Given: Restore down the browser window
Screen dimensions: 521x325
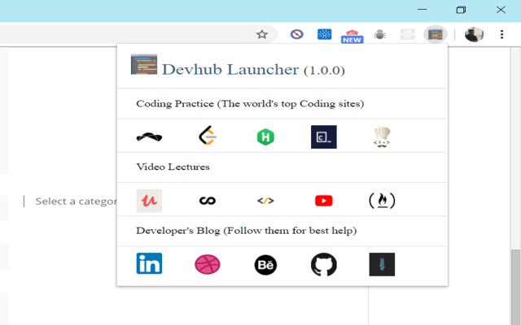Looking at the screenshot, I should pyautogui.click(x=461, y=10).
